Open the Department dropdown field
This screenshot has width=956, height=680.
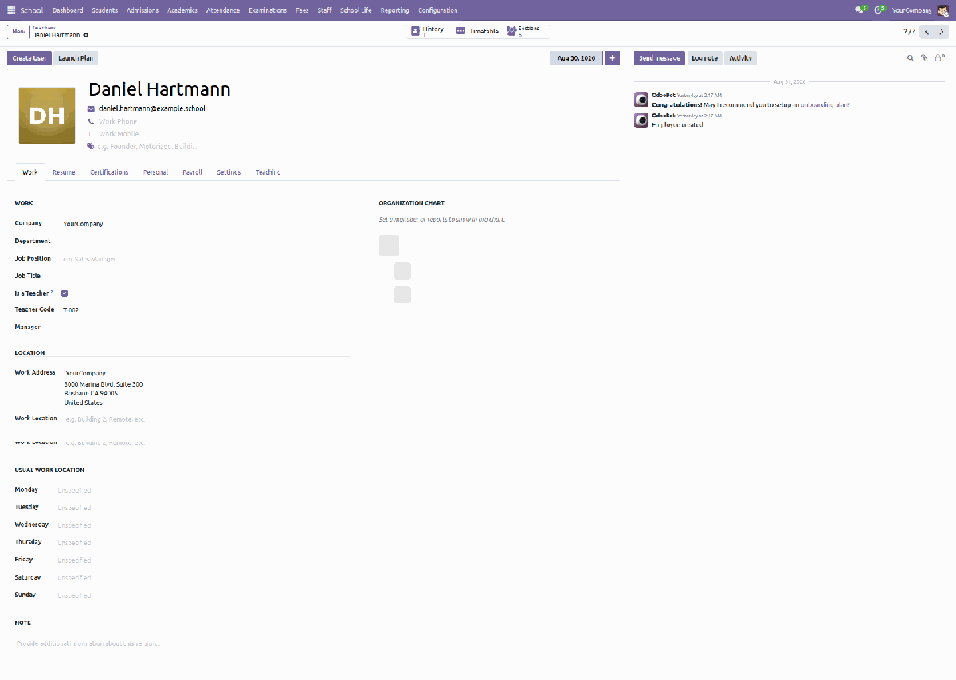[206, 241]
